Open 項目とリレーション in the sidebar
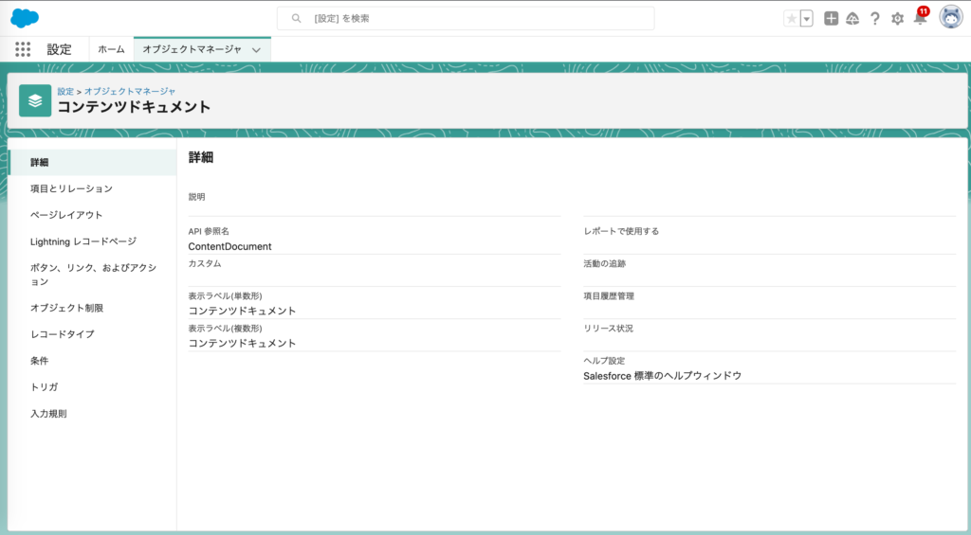 71,188
